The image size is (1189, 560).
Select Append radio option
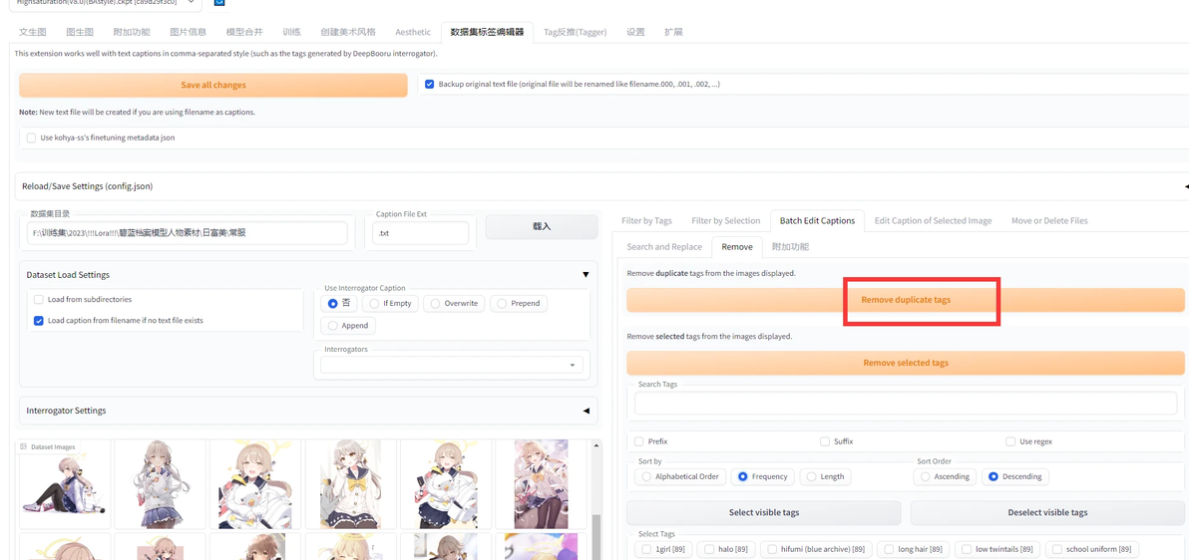332,325
